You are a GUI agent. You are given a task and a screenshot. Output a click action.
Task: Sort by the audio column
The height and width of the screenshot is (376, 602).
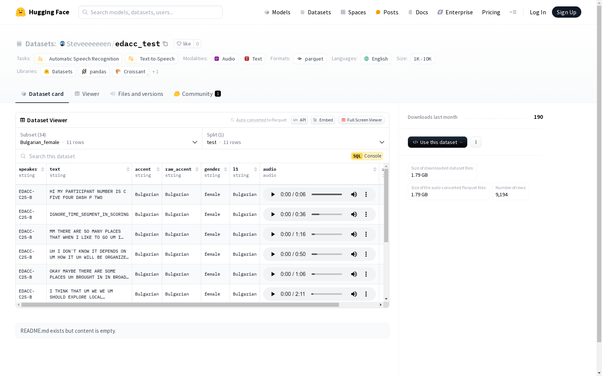[x=375, y=169]
